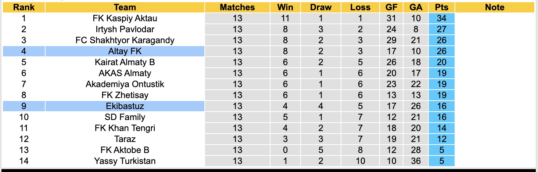Viewport: 538px width, 172px height.
Task: Select the Loss column header
Action: (x=360, y=7)
